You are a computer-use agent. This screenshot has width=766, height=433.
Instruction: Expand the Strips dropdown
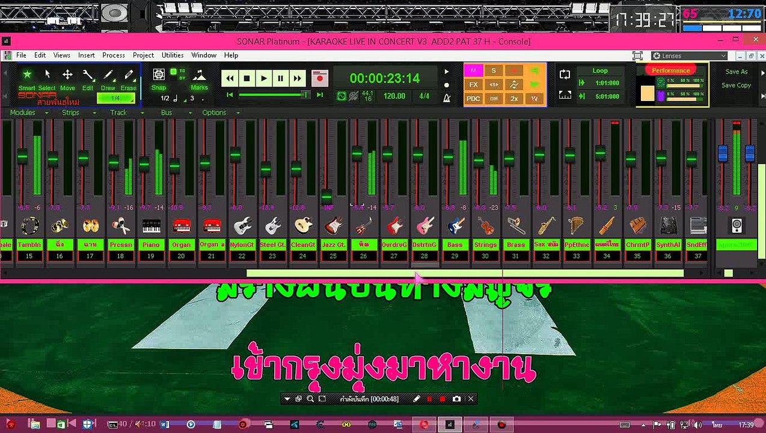click(79, 112)
